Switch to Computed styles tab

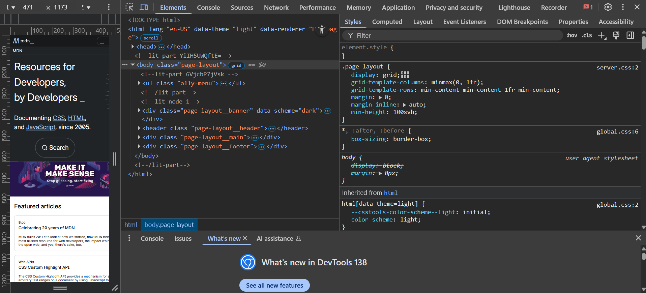(387, 22)
